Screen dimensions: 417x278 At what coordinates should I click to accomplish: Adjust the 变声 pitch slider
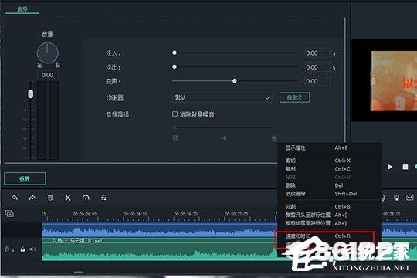pos(234,80)
